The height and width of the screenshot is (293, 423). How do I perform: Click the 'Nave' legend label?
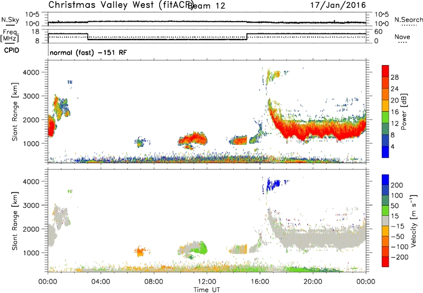[x=402, y=36]
